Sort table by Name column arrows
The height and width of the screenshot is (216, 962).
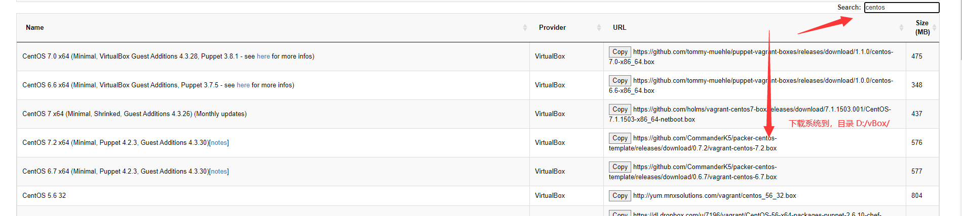click(x=525, y=28)
